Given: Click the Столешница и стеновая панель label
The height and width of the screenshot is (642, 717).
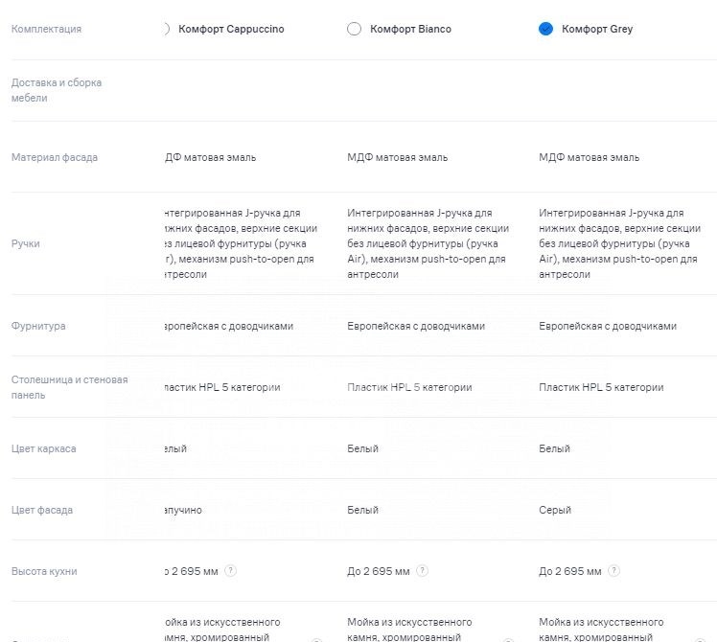Looking at the screenshot, I should click(x=69, y=387).
